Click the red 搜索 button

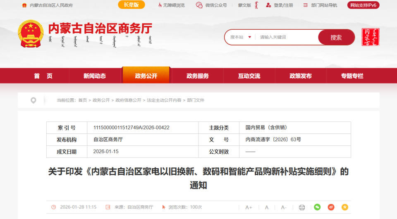pyautogui.click(x=336, y=38)
